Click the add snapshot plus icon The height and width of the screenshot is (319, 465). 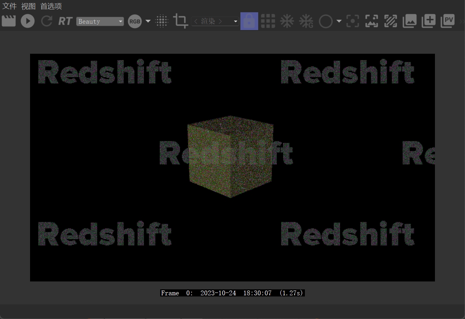pyautogui.click(x=428, y=21)
